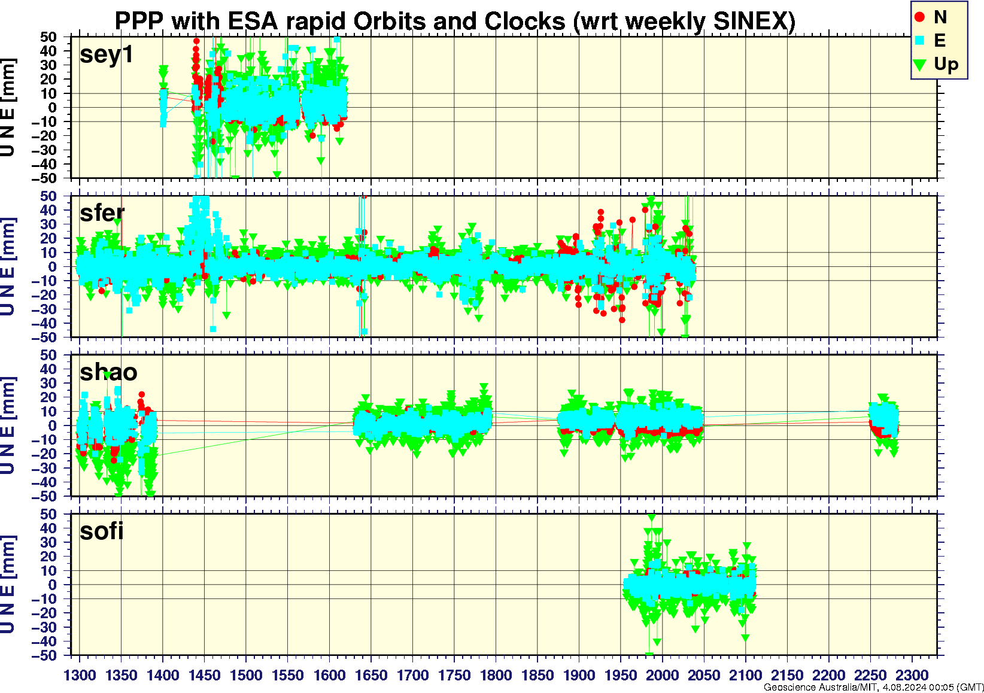Click the -50 tick of sofi panel
Screen dimensions: 984x693
point(45,656)
